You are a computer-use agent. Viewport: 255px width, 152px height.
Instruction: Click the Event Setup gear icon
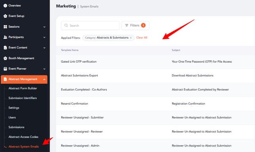click(5, 16)
